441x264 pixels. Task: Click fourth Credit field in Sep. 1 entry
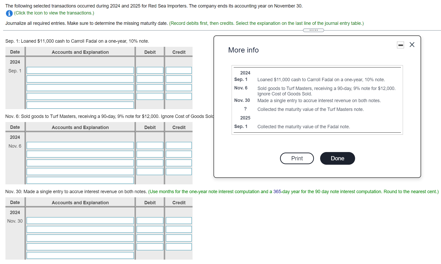[x=179, y=96]
